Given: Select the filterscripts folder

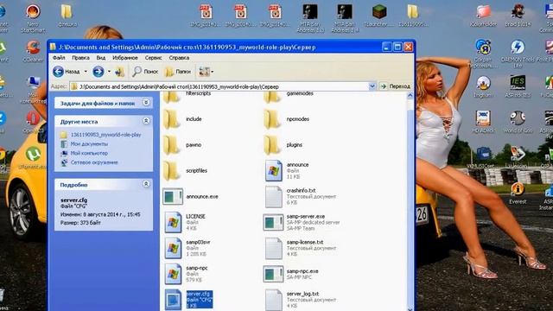Looking at the screenshot, I should point(187,96).
